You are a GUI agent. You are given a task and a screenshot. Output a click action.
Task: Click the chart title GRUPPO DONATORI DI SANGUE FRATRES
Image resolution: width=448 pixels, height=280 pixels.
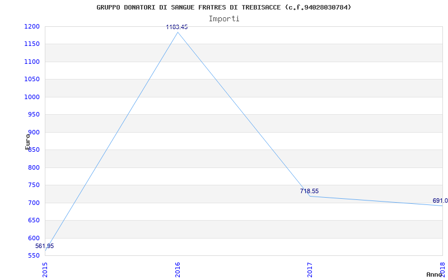[223, 7]
